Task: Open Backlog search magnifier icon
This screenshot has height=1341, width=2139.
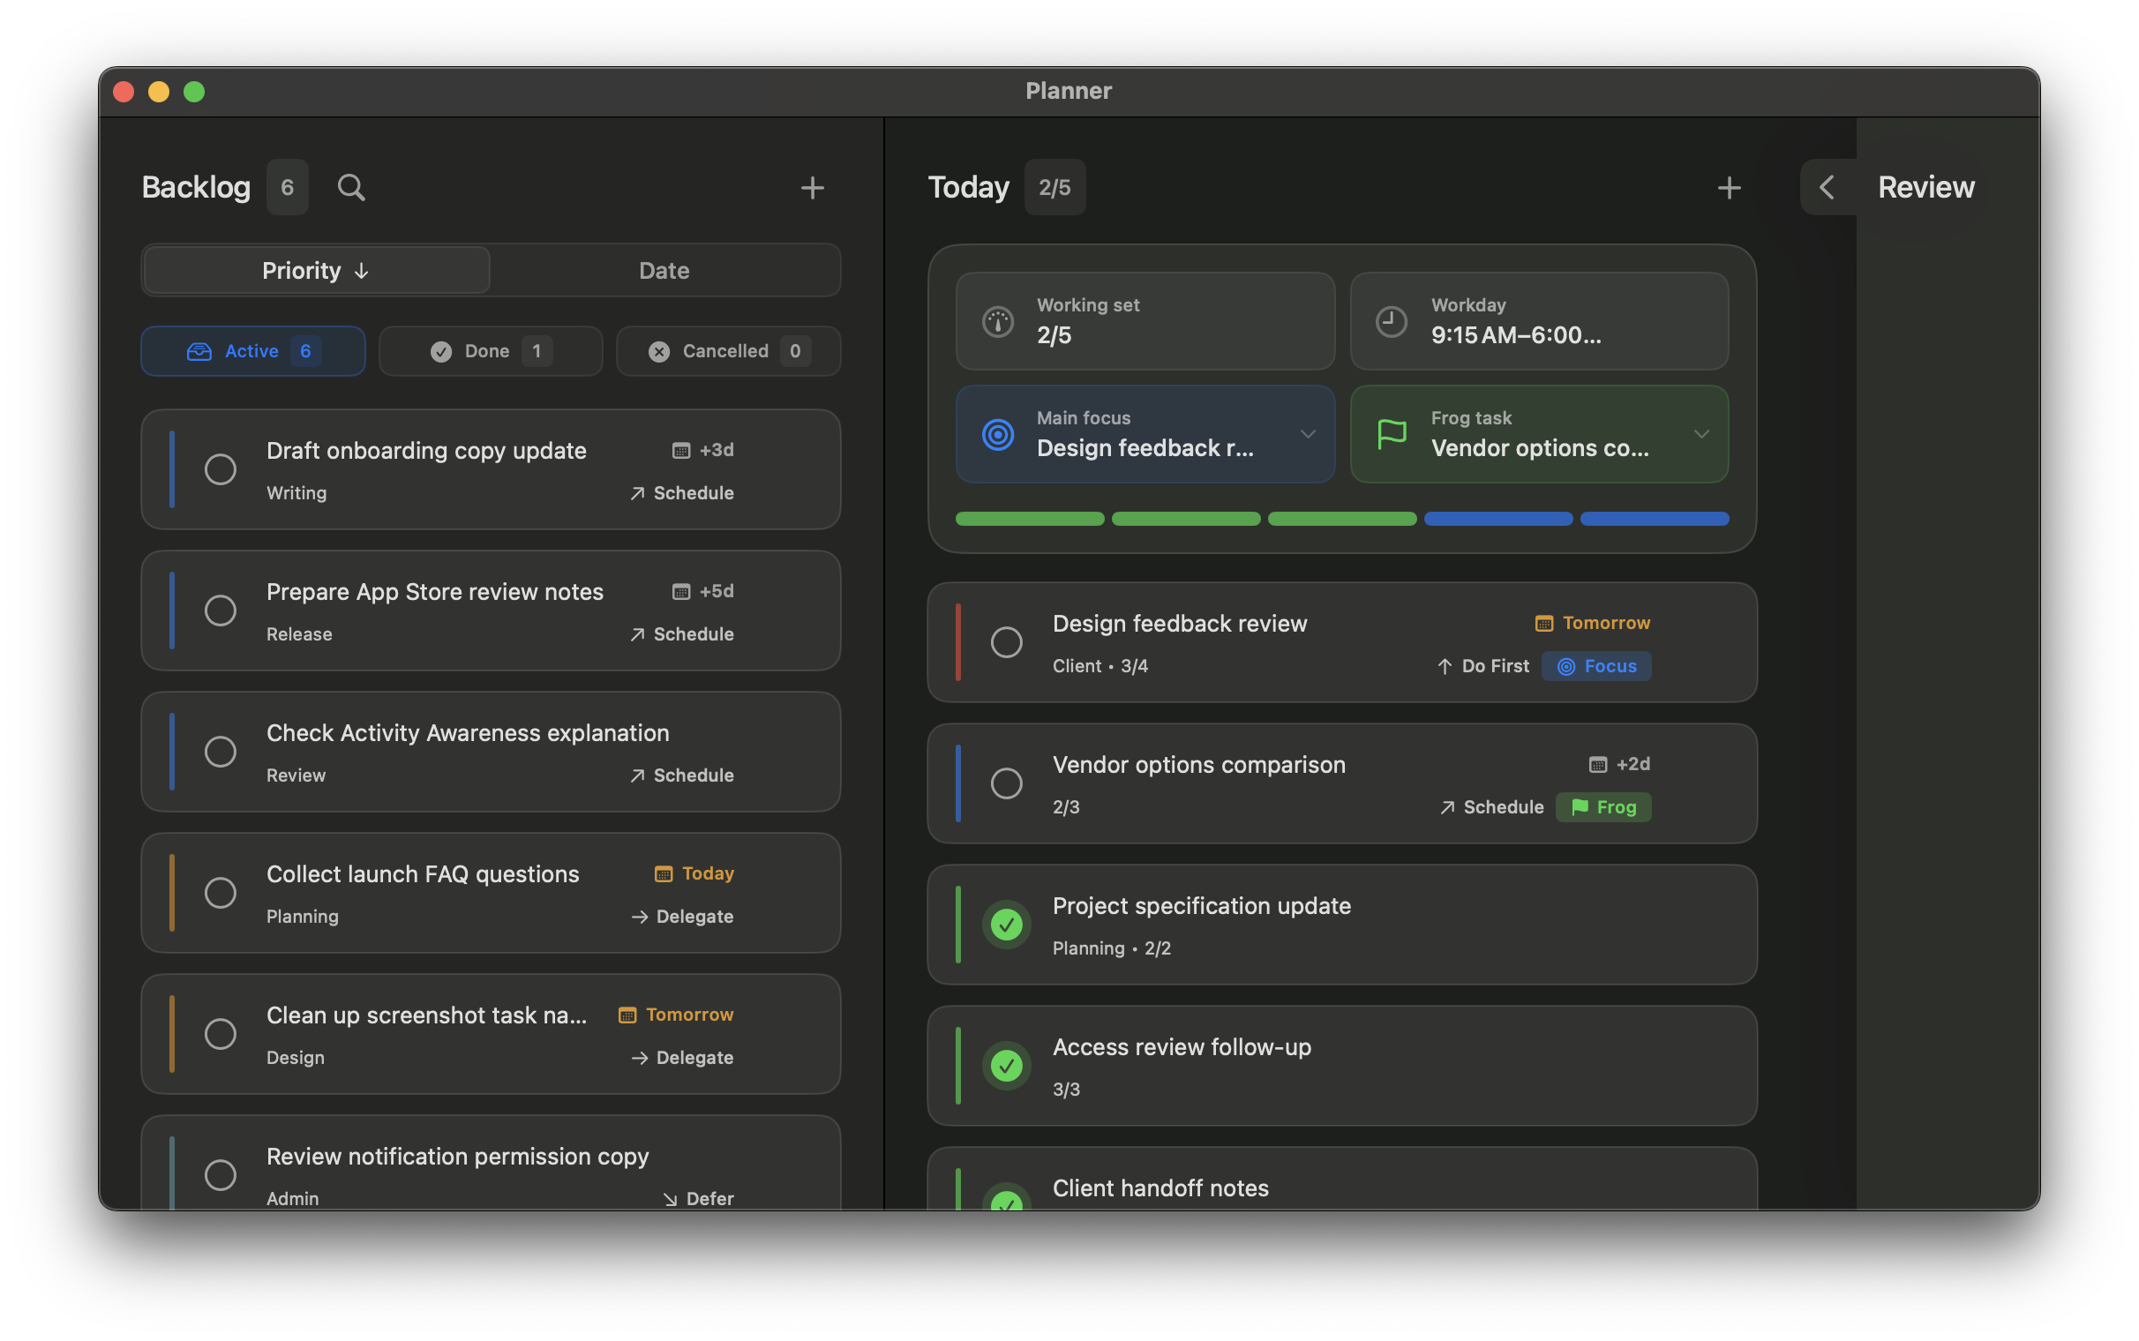Action: pos(351,187)
